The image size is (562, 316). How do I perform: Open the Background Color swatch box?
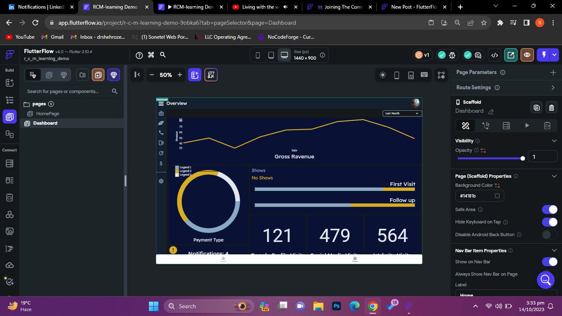coord(497,196)
